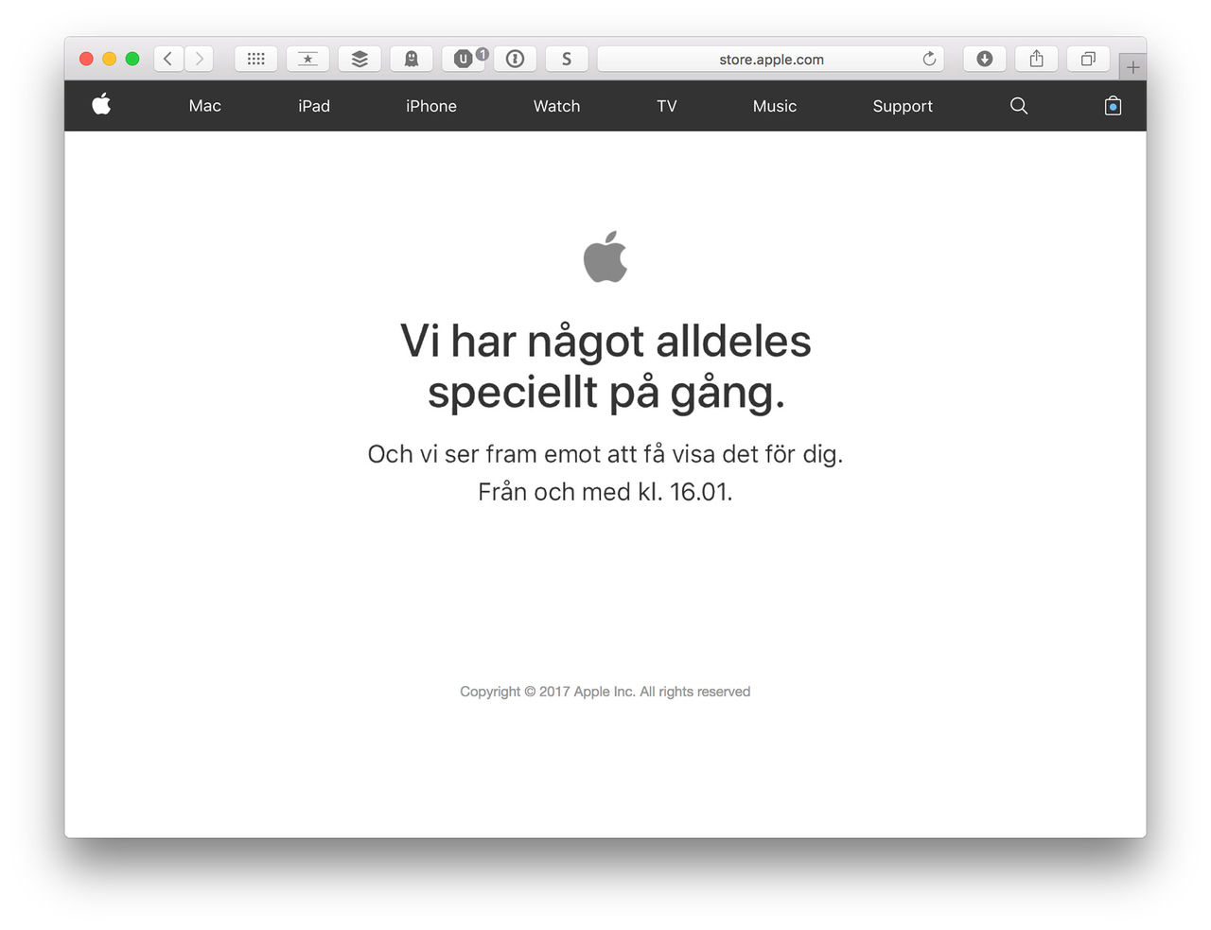Open the Share sheet button
The height and width of the screenshot is (930, 1211).
pyautogui.click(x=1036, y=59)
